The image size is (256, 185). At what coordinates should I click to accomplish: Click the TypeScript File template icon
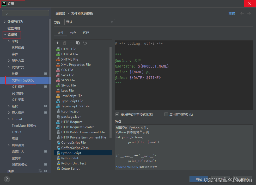(x=58, y=101)
